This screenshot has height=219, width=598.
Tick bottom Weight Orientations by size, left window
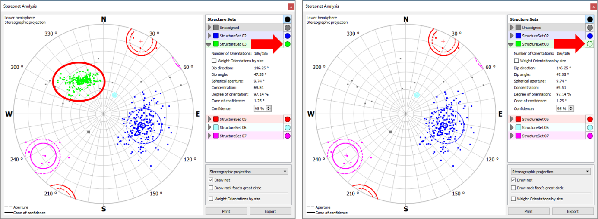(211, 199)
